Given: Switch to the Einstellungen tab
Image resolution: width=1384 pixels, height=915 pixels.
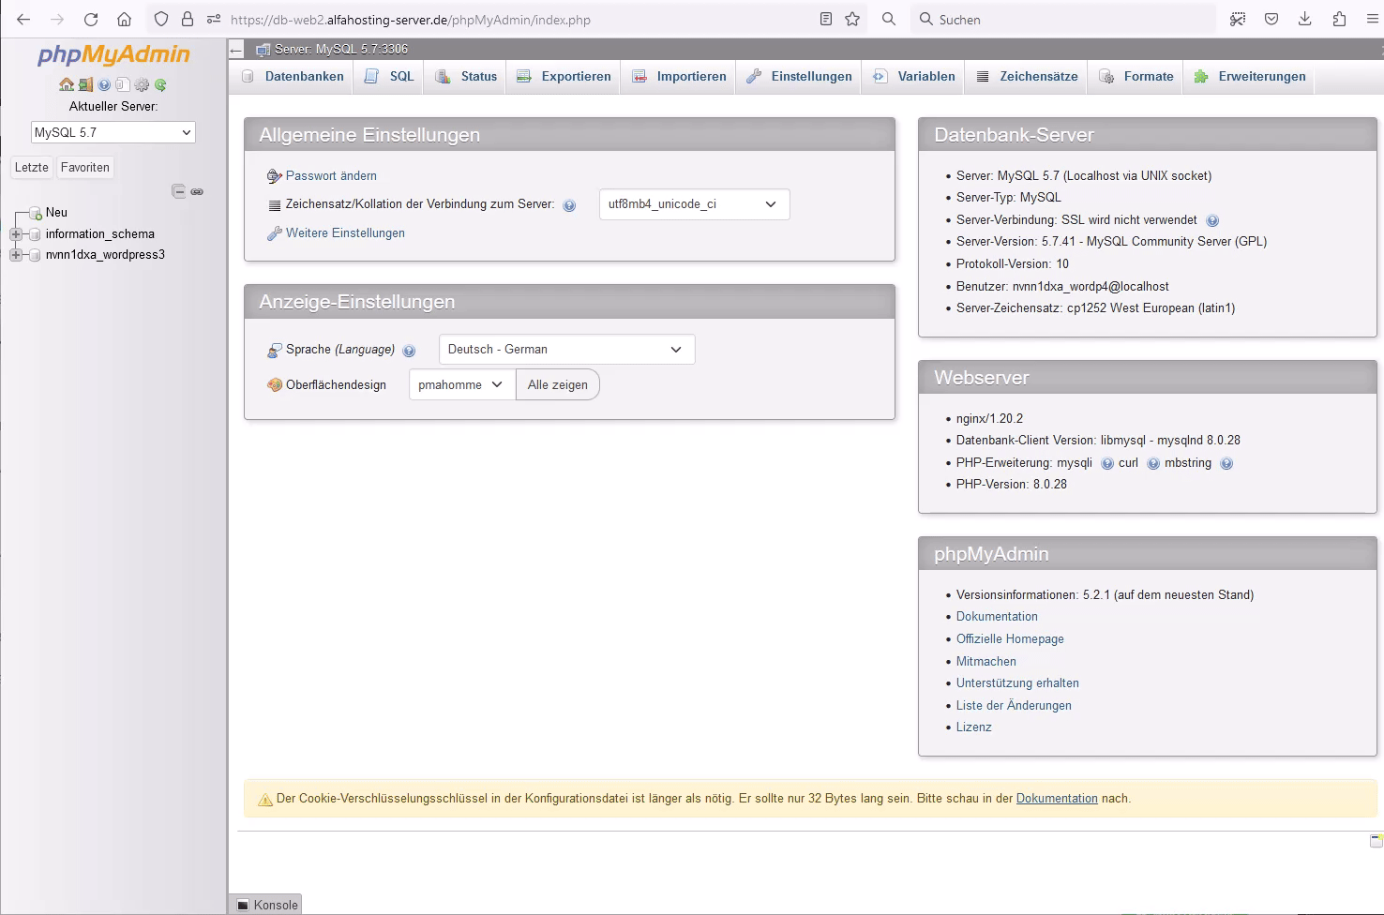Looking at the screenshot, I should point(799,77).
